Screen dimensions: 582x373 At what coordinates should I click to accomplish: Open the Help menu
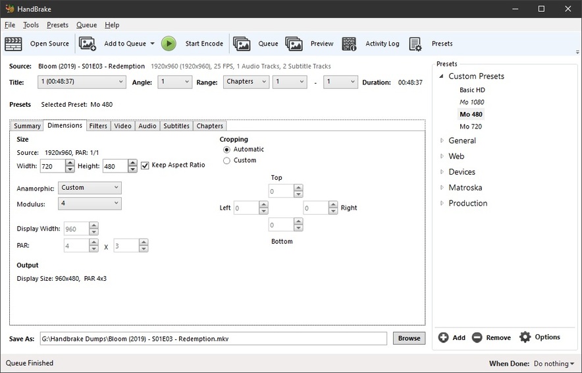(x=112, y=25)
